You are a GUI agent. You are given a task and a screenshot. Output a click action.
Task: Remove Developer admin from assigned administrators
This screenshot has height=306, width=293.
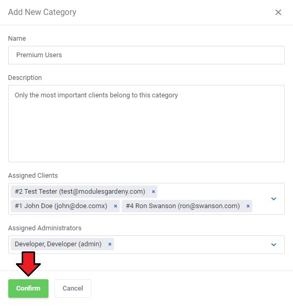click(x=110, y=244)
